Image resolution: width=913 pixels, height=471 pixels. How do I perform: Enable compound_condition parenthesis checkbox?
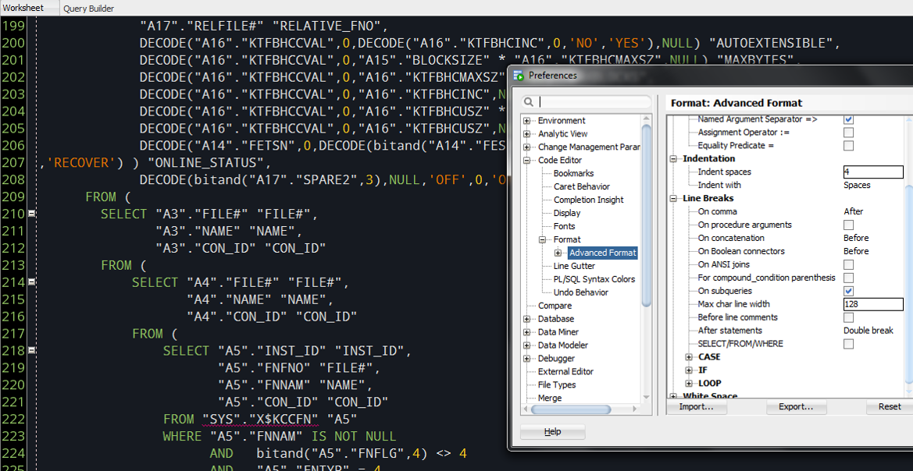click(x=848, y=278)
